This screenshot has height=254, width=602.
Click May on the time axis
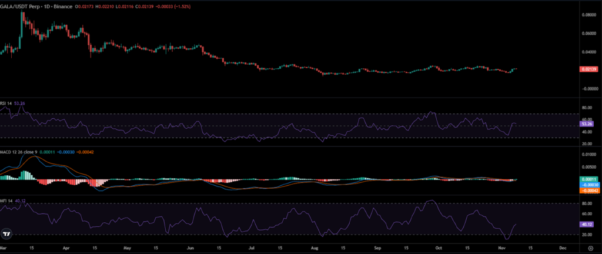click(128, 248)
